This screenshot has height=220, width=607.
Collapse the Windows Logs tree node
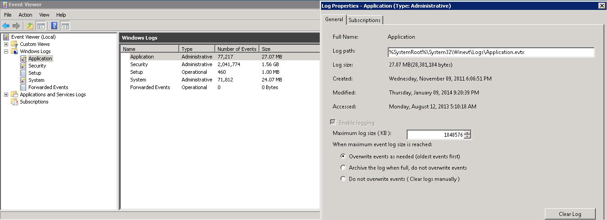pyautogui.click(x=6, y=51)
